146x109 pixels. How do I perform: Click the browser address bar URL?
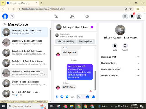pyautogui.click(x=44, y=9)
